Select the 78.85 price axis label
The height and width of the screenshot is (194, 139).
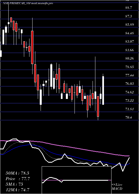coord(130,67)
